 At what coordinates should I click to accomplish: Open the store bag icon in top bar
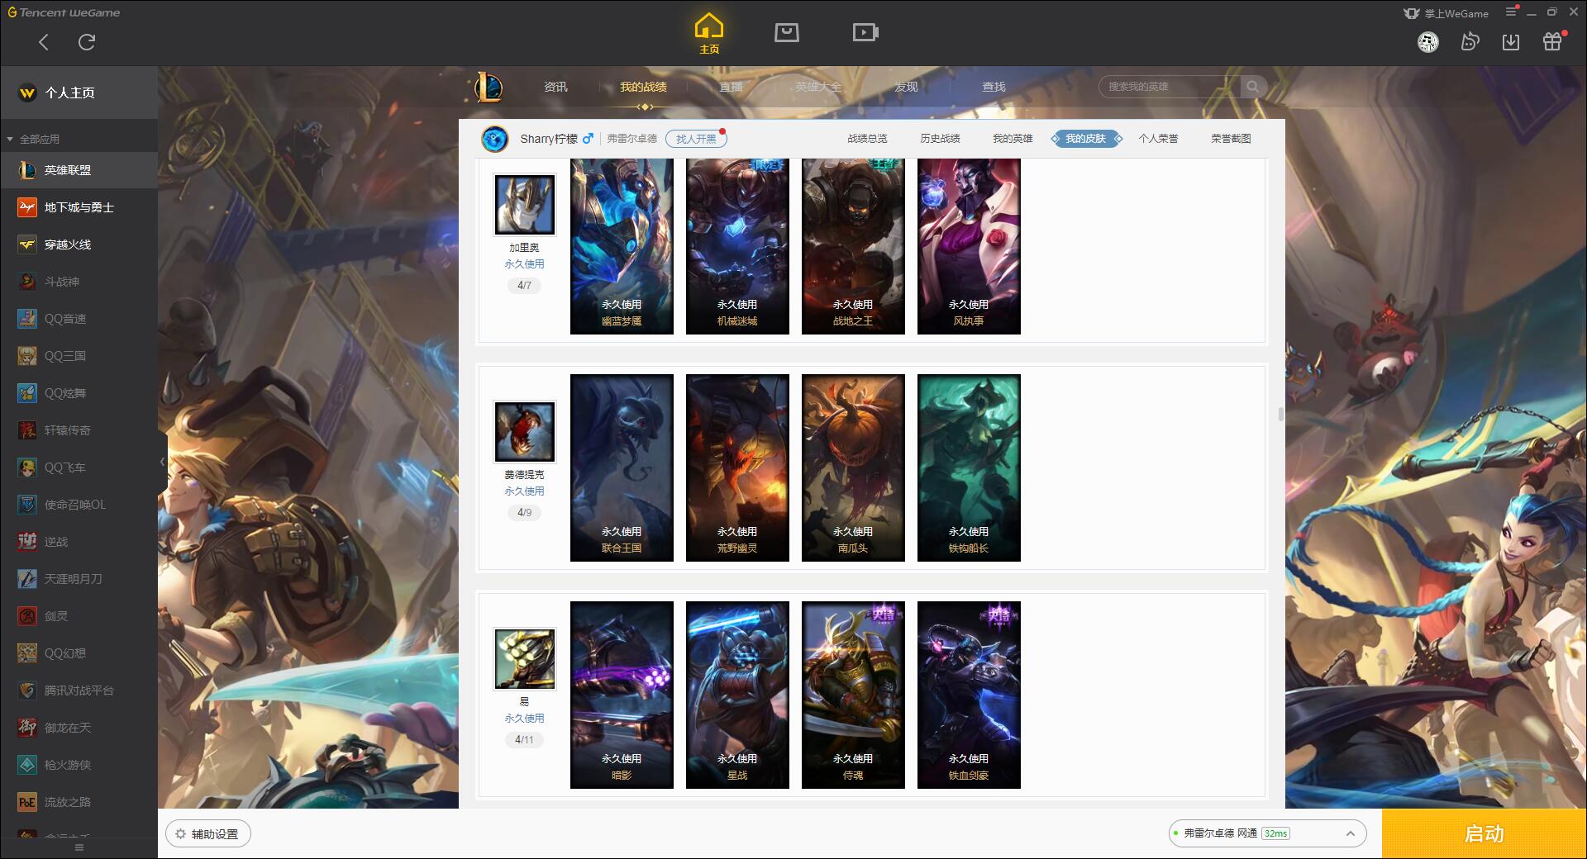787,33
